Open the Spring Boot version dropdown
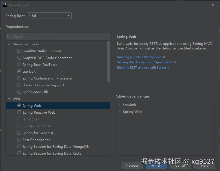220x171 pixels. click(49, 16)
